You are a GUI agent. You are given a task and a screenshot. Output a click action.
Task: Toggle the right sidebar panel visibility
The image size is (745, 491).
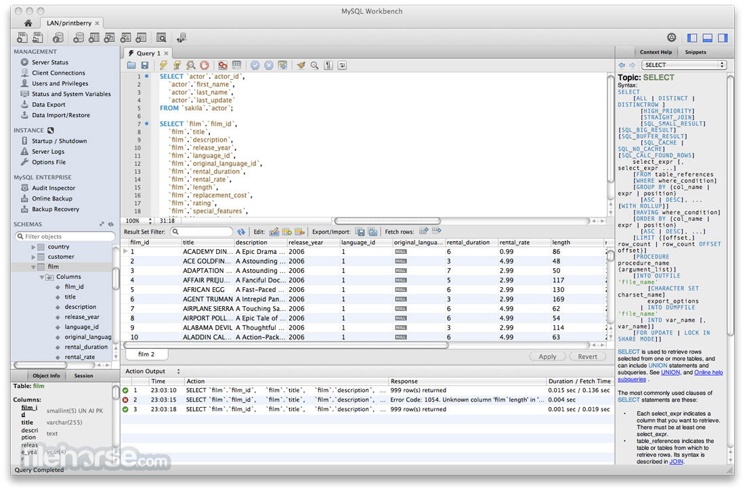[x=723, y=37]
